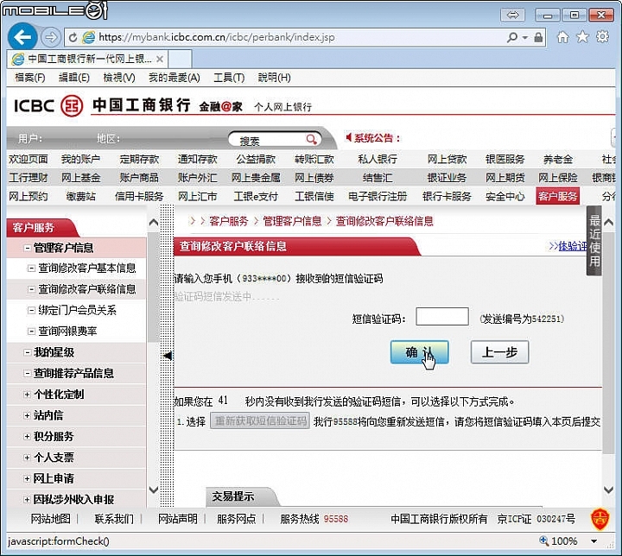
Task: Expand the 网上申请 section
Action: click(27, 478)
